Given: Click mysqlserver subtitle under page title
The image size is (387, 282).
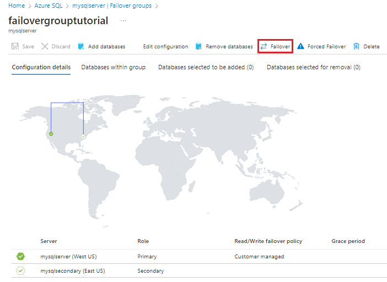Looking at the screenshot, I should pyautogui.click(x=23, y=31).
